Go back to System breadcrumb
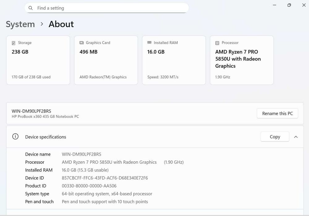Screen dimensions: 309x216 pyautogui.click(x=20, y=24)
